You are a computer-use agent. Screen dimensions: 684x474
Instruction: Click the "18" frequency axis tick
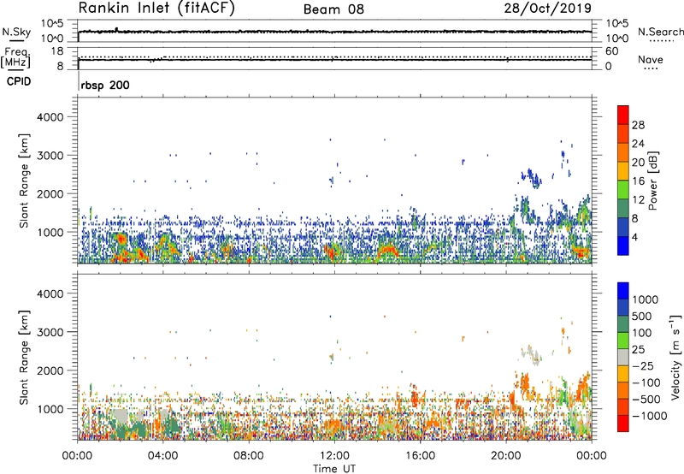pyautogui.click(x=57, y=51)
